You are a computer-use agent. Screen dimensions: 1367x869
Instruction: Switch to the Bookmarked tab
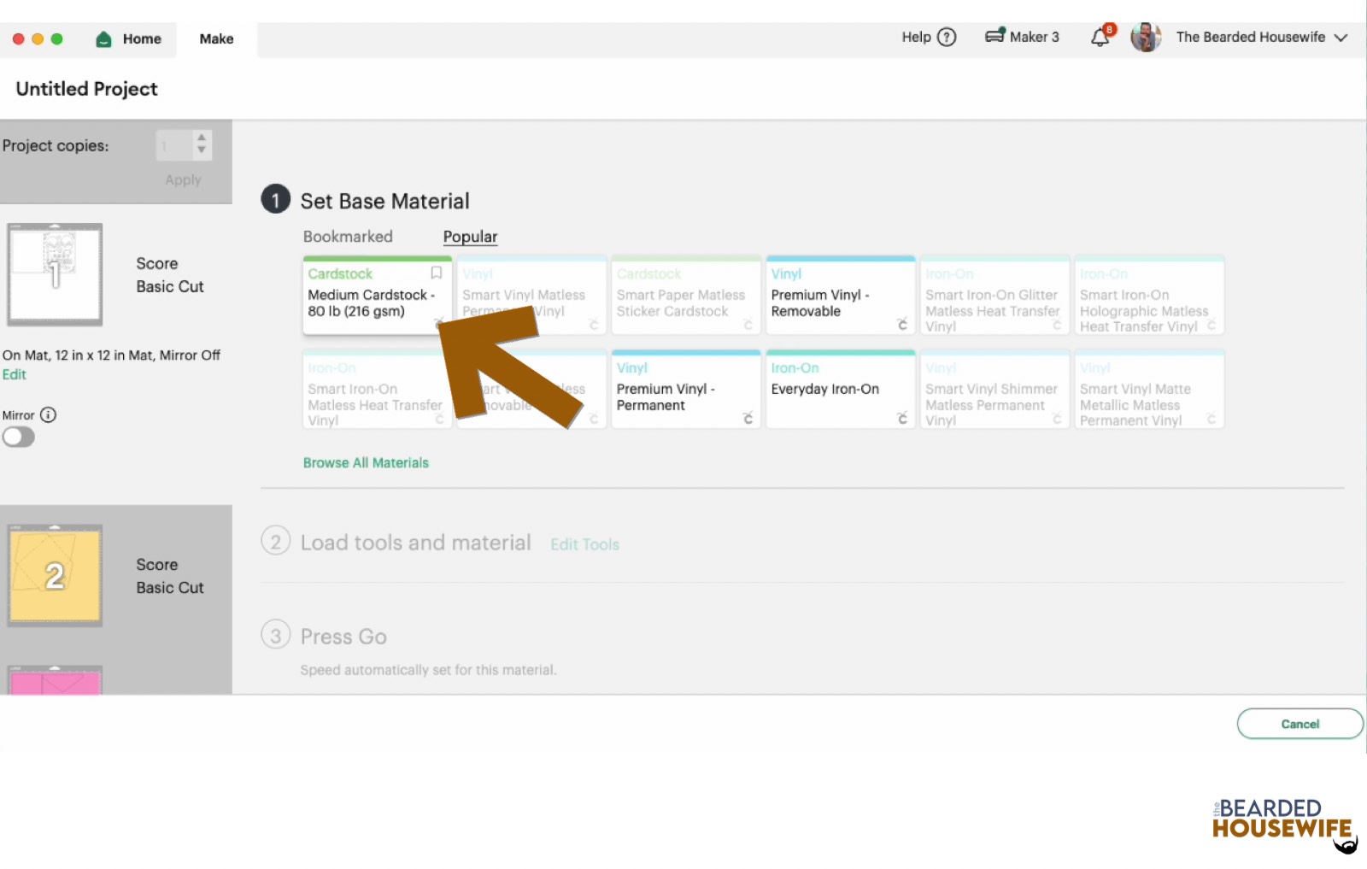pyautogui.click(x=348, y=236)
